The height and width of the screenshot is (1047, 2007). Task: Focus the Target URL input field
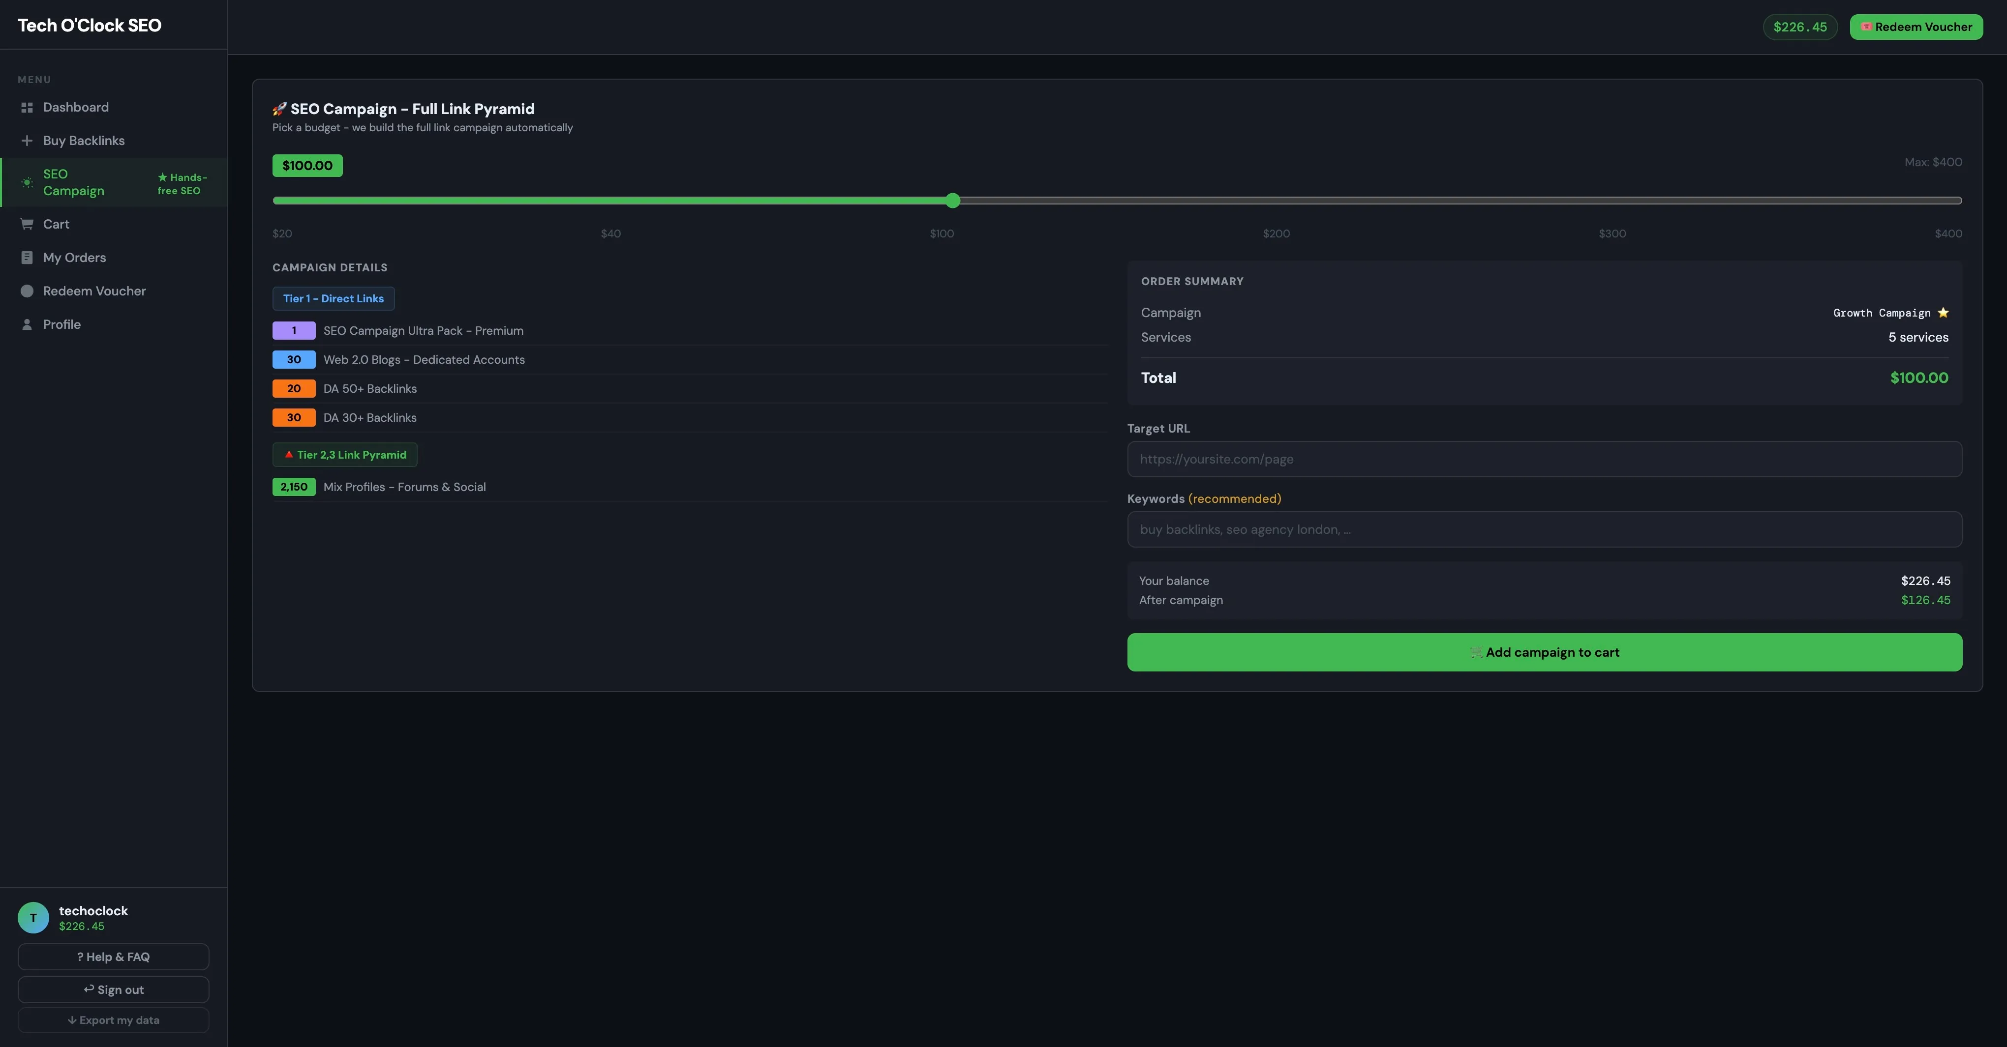(1544, 459)
